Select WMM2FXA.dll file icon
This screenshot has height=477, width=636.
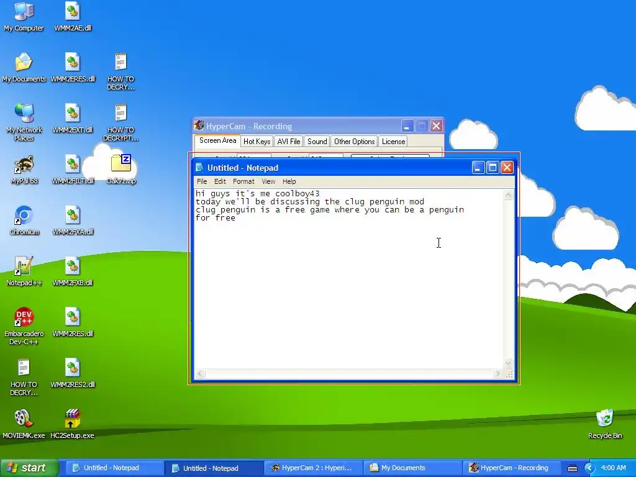[73, 220]
